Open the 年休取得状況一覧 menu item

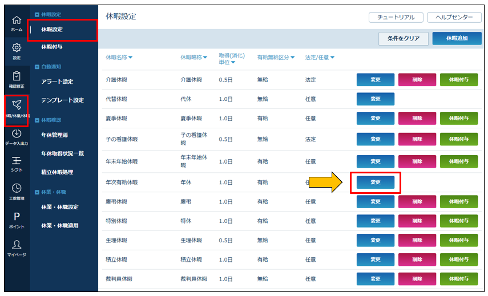pos(63,153)
